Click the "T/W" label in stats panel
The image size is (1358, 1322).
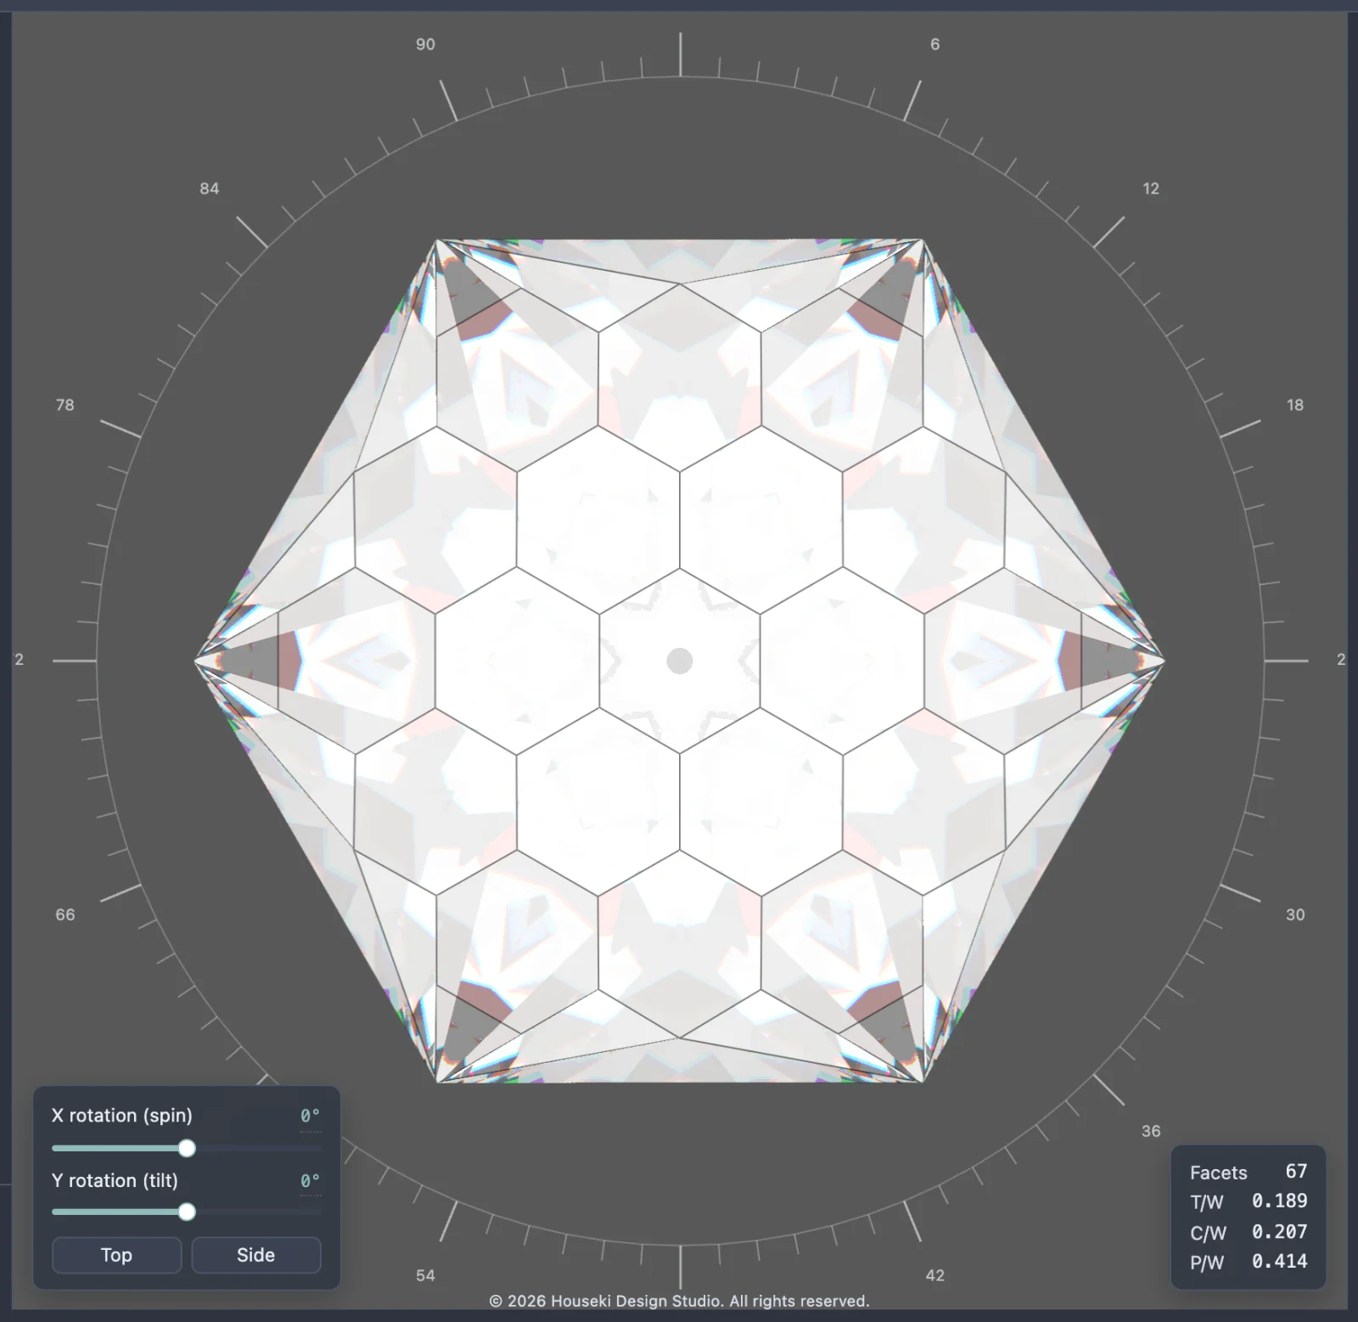[1207, 1202]
